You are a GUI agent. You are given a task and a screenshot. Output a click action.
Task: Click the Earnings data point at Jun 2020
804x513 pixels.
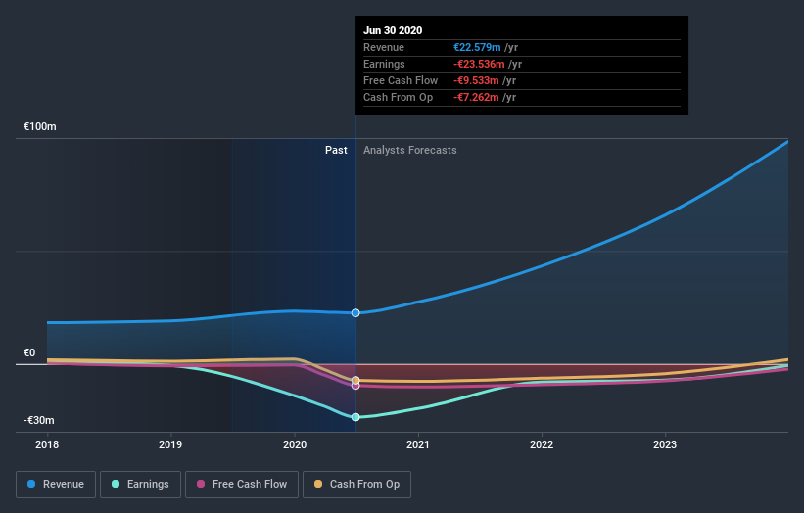(355, 417)
